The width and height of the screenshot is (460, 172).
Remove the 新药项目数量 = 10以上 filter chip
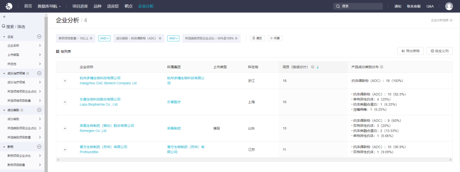[x=91, y=38]
